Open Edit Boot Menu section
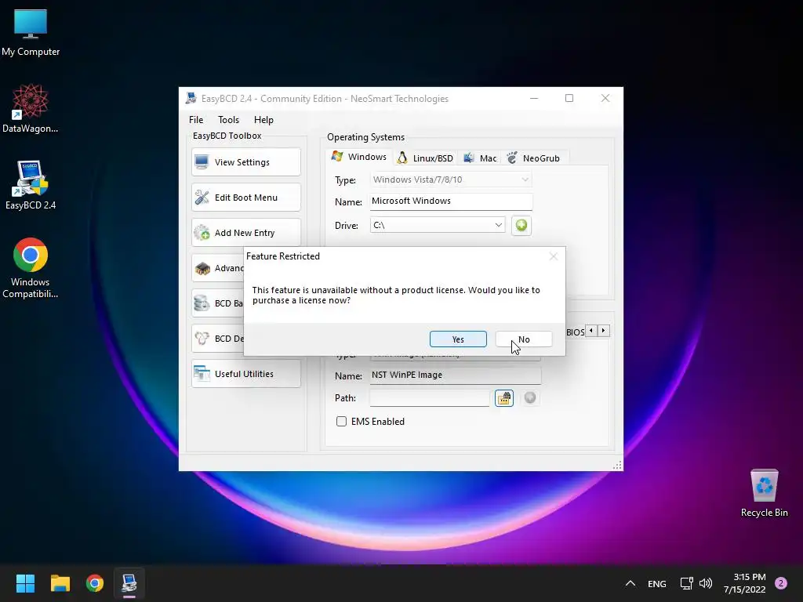Image resolution: width=803 pixels, height=602 pixels. coord(246,198)
